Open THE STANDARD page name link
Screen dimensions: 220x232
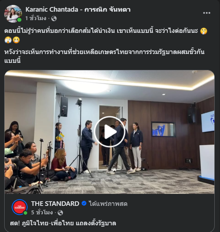(55, 204)
